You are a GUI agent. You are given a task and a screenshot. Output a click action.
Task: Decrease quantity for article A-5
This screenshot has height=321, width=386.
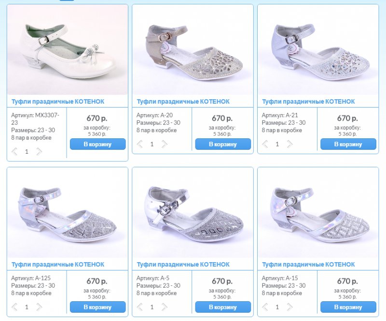coord(139,307)
